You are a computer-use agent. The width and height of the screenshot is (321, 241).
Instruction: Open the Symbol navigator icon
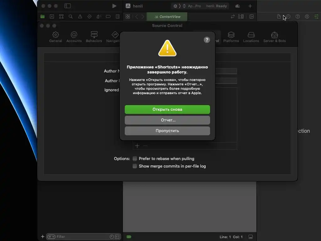[61, 17]
